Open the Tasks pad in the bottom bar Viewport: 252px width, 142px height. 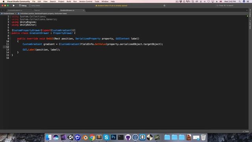point(246,131)
